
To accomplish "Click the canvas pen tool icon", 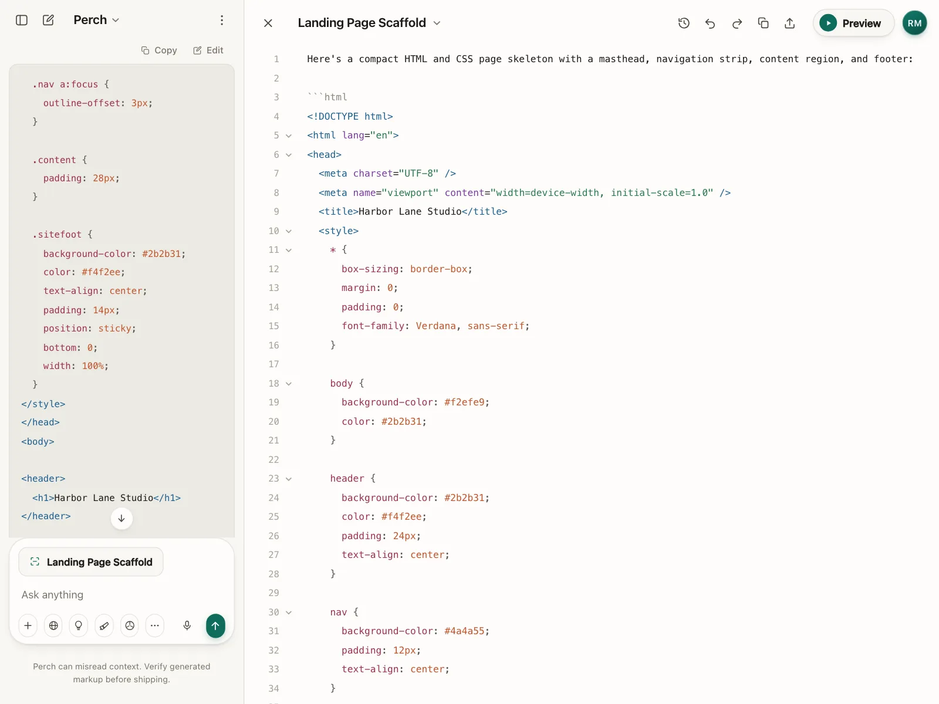I will coord(104,625).
